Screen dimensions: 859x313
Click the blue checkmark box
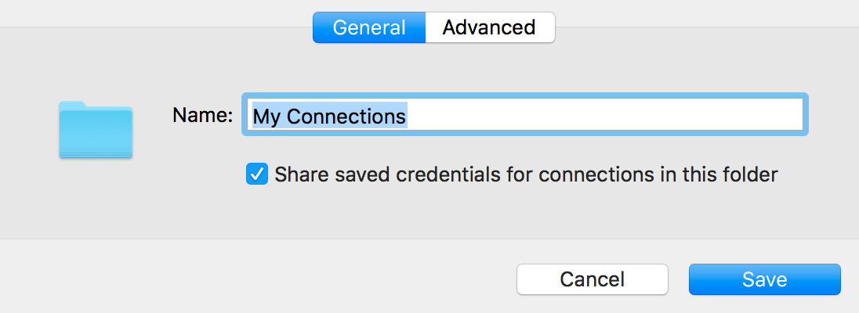point(257,174)
